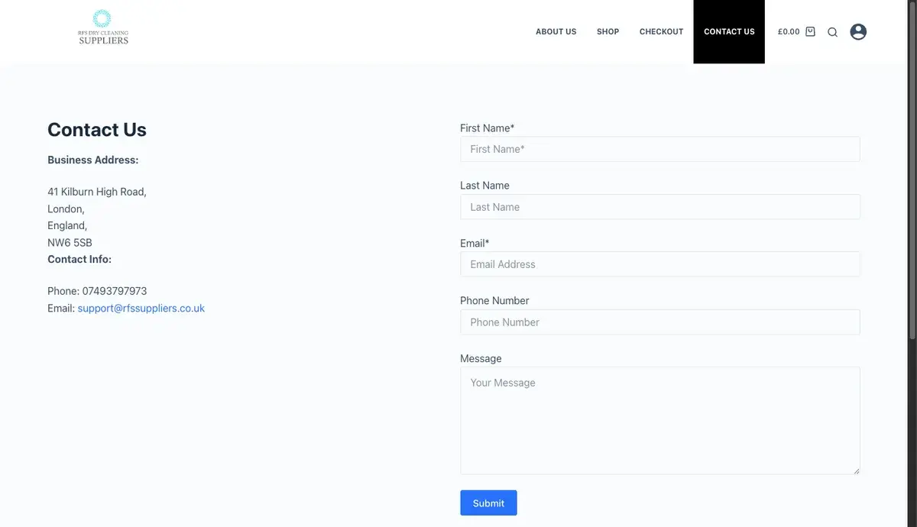Click the £0.00 cart total
Viewport: 917px width, 527px height.
point(789,31)
